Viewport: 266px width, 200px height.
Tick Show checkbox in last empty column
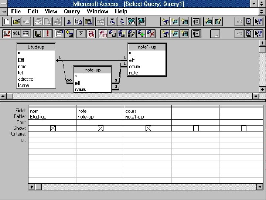pyautogui.click(x=244, y=128)
